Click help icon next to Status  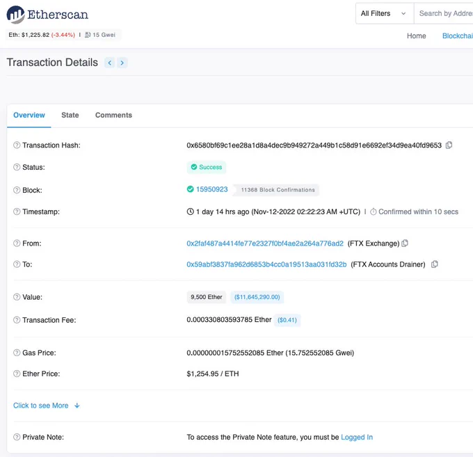(17, 167)
